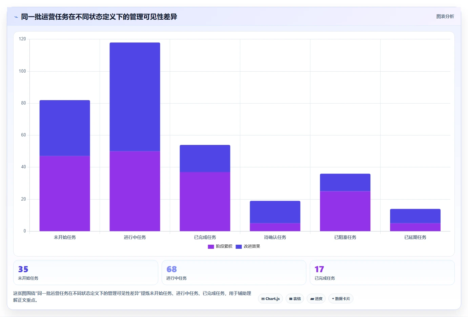468x317 pixels.
Task: Click the 阶段累积 legend label
Action: (224, 246)
